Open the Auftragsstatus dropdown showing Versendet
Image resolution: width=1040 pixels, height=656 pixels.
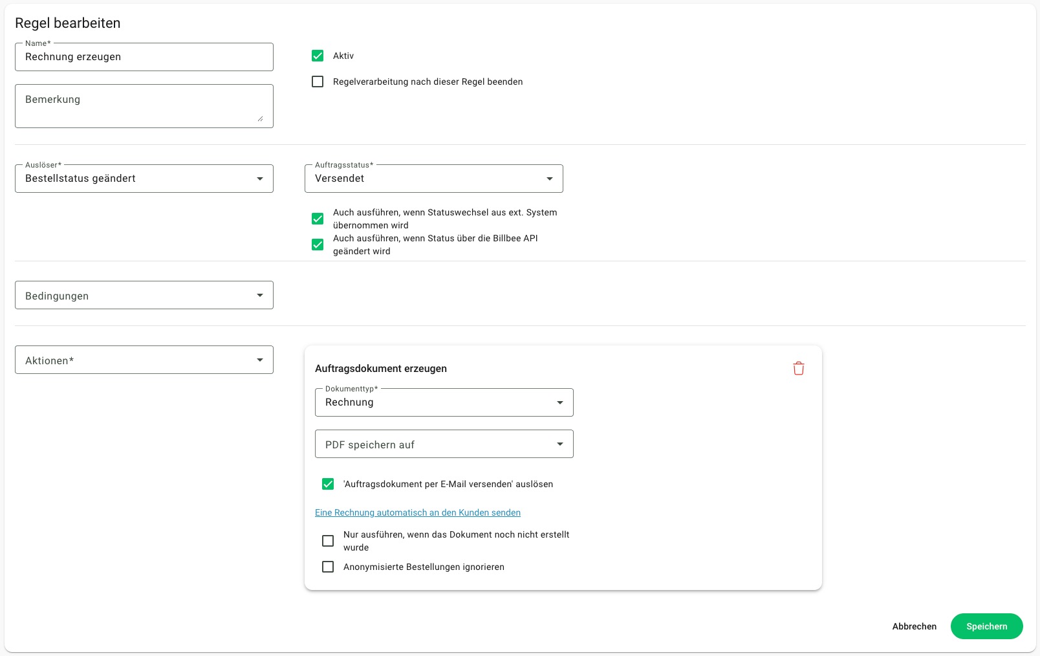(x=434, y=179)
